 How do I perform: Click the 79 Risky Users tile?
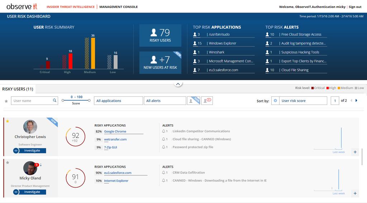coord(160,36)
